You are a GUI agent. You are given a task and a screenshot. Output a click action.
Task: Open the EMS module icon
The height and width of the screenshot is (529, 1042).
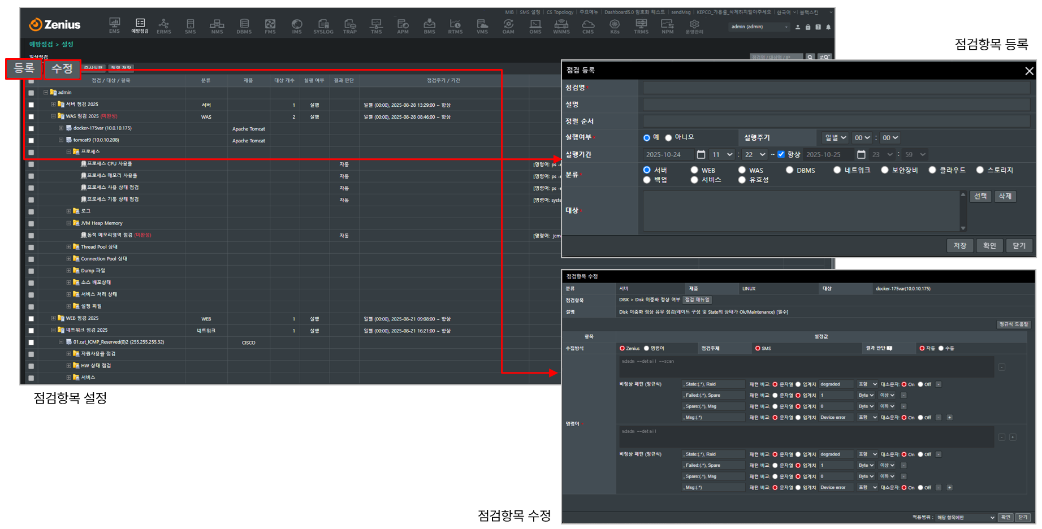coord(114,25)
